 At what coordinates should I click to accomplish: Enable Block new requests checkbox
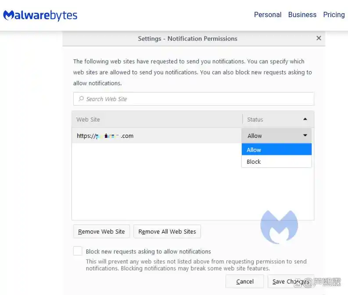[78, 251]
